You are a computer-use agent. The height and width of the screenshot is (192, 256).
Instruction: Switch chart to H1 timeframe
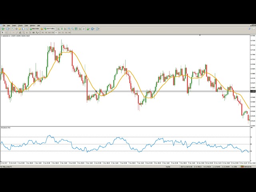click(x=58, y=32)
